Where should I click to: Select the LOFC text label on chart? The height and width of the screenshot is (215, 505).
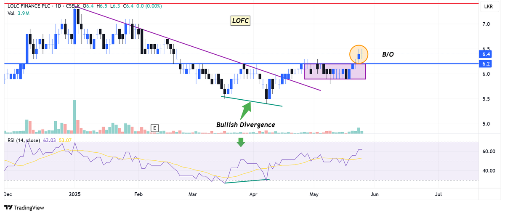(241, 20)
